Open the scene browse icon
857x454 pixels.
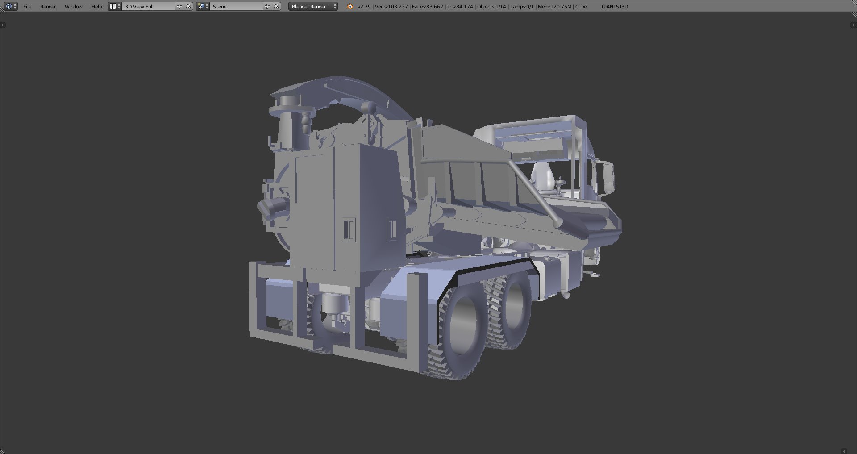pyautogui.click(x=203, y=6)
